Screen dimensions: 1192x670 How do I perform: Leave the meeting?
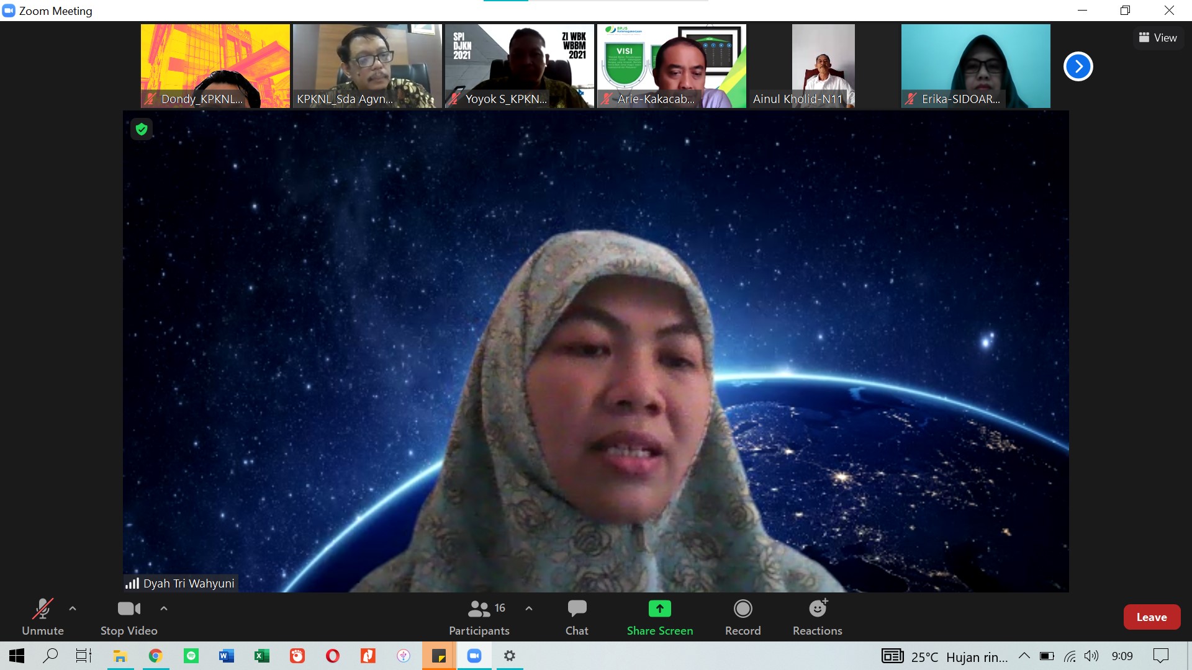click(x=1152, y=617)
